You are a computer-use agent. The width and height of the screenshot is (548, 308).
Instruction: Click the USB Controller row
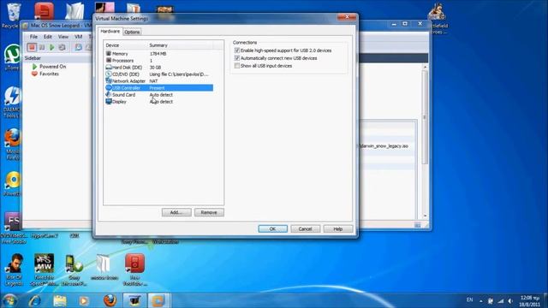click(x=159, y=87)
